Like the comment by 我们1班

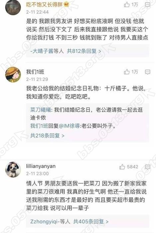pos(127,72)
